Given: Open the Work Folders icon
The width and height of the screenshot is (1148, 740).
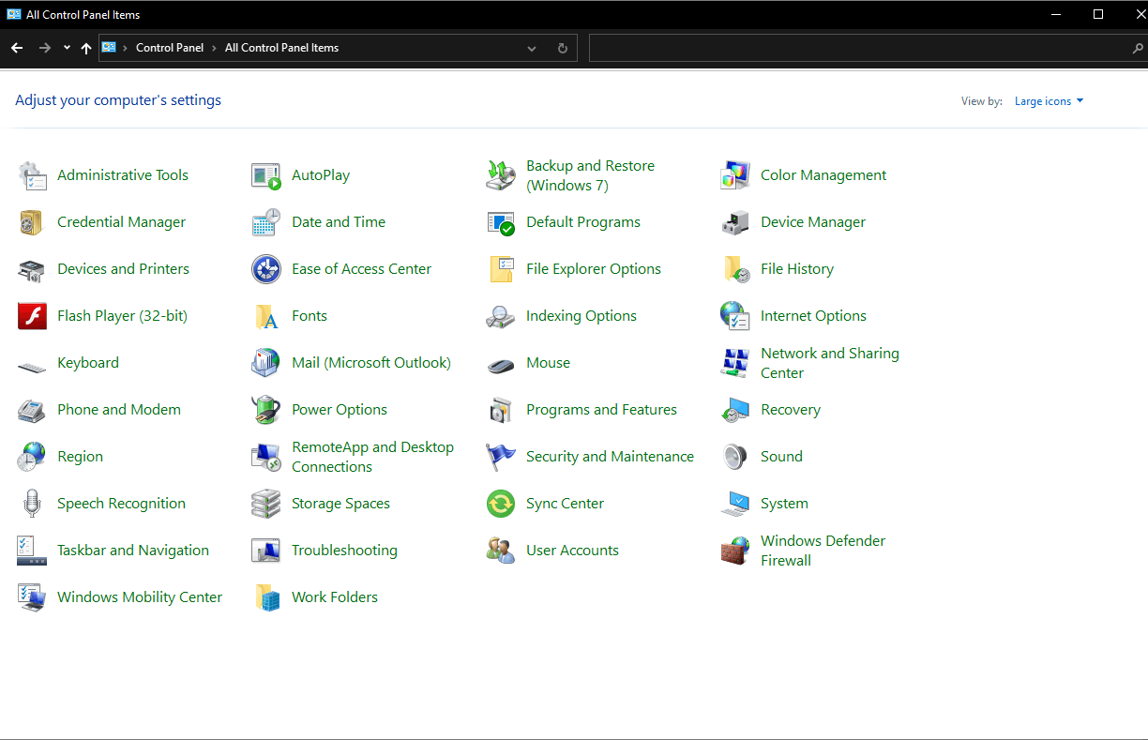Looking at the screenshot, I should coord(266,597).
